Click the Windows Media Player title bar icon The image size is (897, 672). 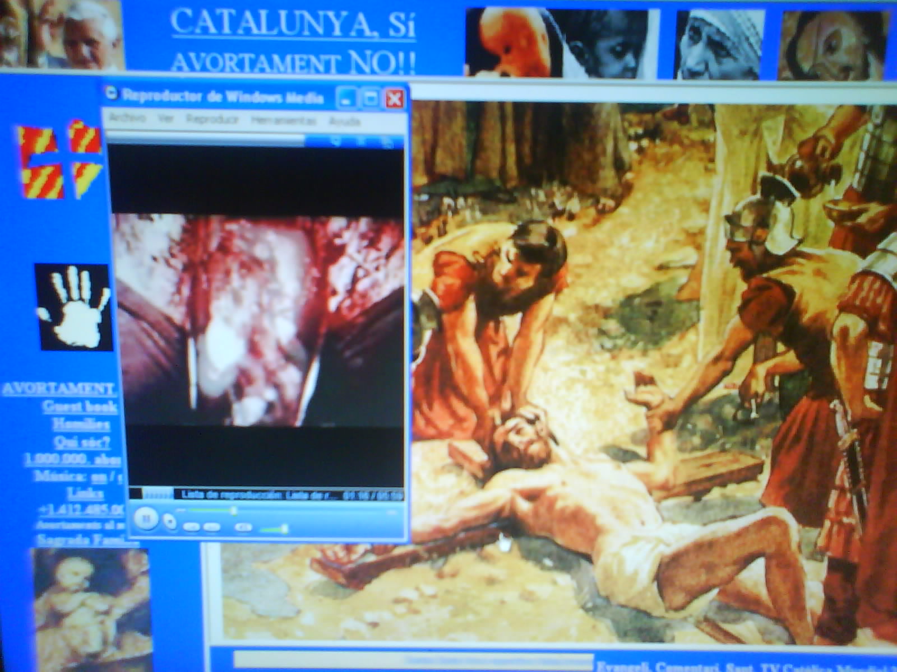point(112,93)
